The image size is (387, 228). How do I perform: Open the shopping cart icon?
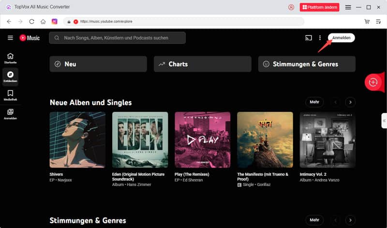pyautogui.click(x=367, y=21)
